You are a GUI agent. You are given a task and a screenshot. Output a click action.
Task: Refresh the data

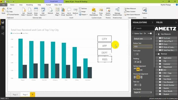[x=50, y=11]
